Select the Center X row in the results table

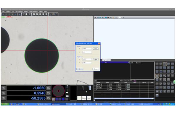(x=124, y=84)
